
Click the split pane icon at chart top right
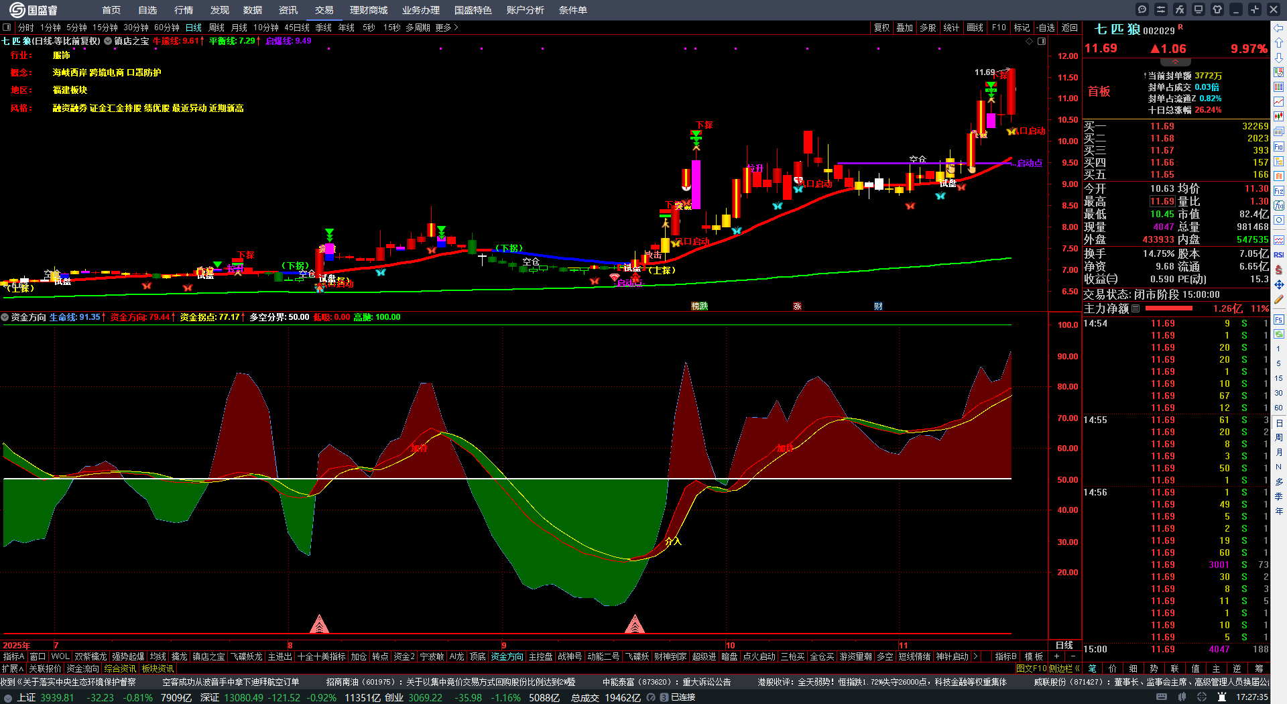1042,41
